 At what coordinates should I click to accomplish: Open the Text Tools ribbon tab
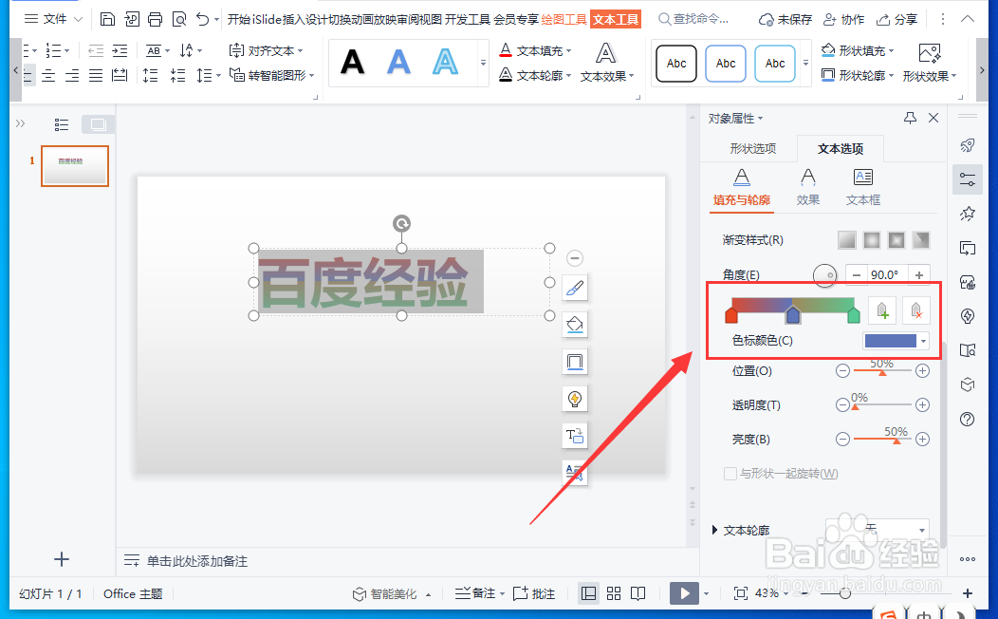(616, 20)
